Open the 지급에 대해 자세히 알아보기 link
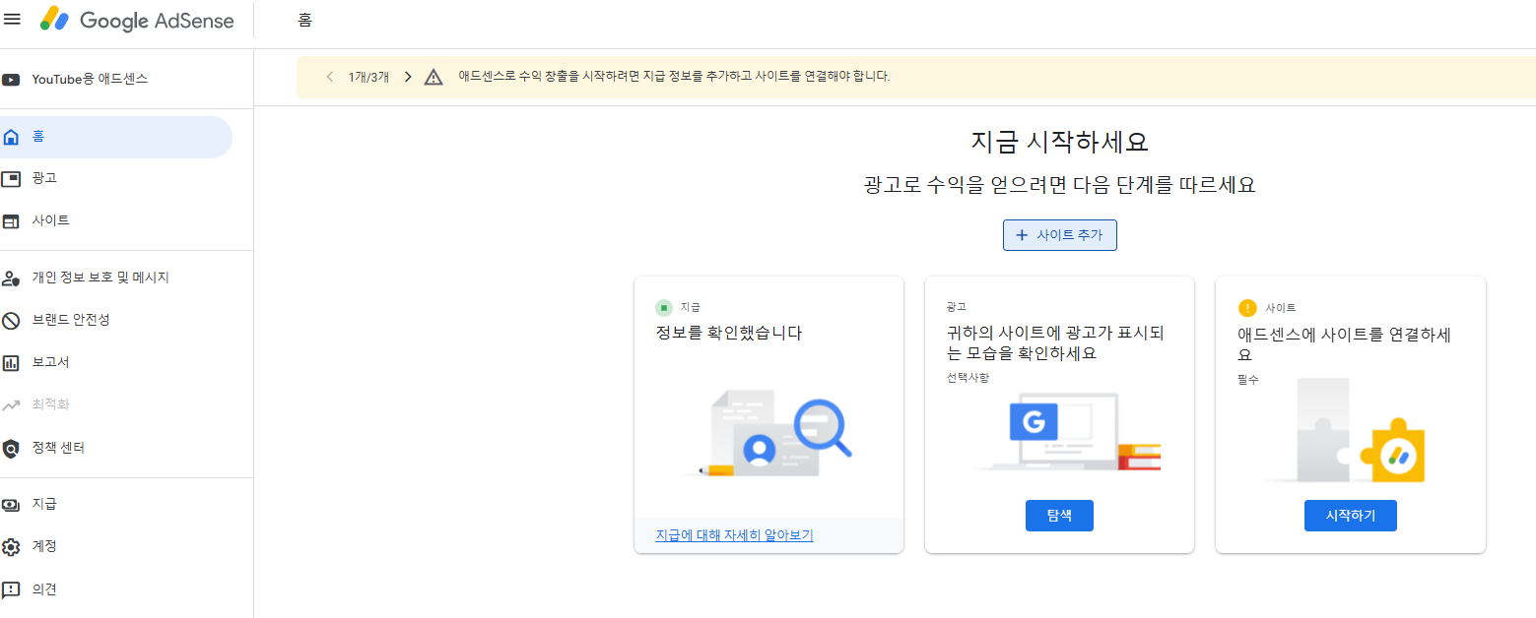 pyautogui.click(x=734, y=535)
